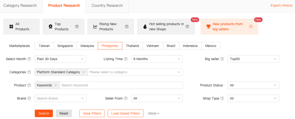Image resolution: width=295 pixels, height=119 pixels.
Task: Open the Export History link
Action: pyautogui.click(x=281, y=5)
